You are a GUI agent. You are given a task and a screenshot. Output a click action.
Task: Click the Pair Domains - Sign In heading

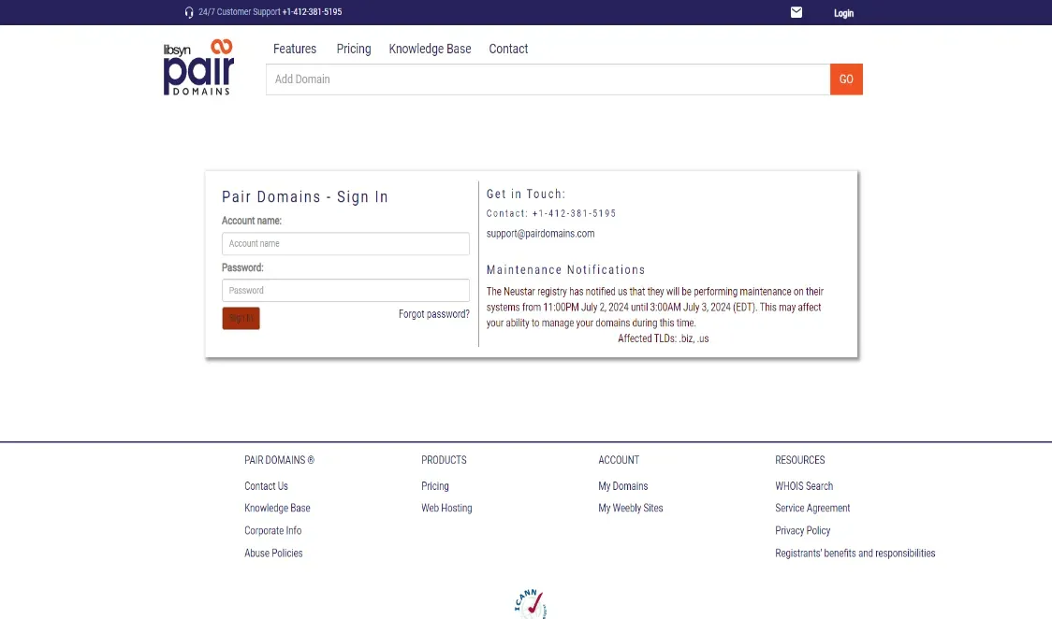pyautogui.click(x=304, y=197)
